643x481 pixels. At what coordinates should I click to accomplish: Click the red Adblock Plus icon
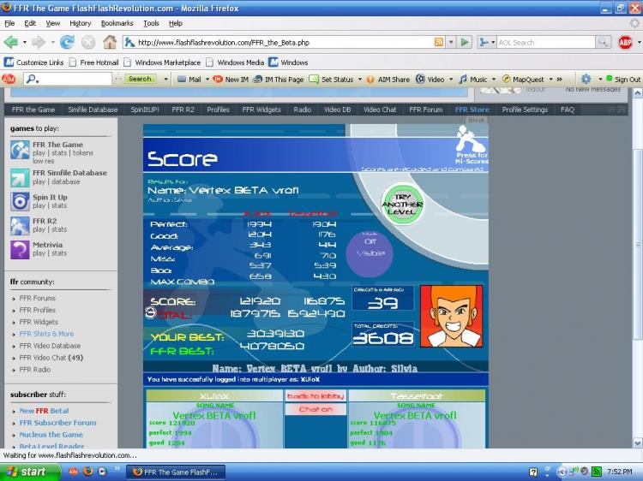tap(626, 42)
